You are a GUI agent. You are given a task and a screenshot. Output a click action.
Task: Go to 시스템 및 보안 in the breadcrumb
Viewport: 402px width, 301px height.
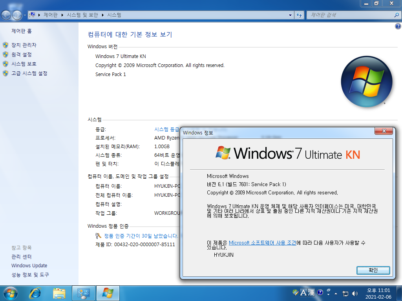pyautogui.click(x=82, y=15)
